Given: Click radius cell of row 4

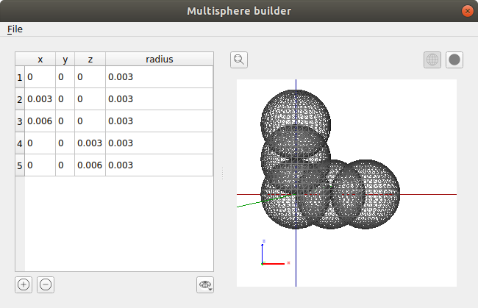Looking at the screenshot, I should [160, 143].
